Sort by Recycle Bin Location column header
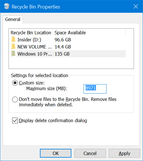This screenshot has width=143, height=161. (31, 33)
